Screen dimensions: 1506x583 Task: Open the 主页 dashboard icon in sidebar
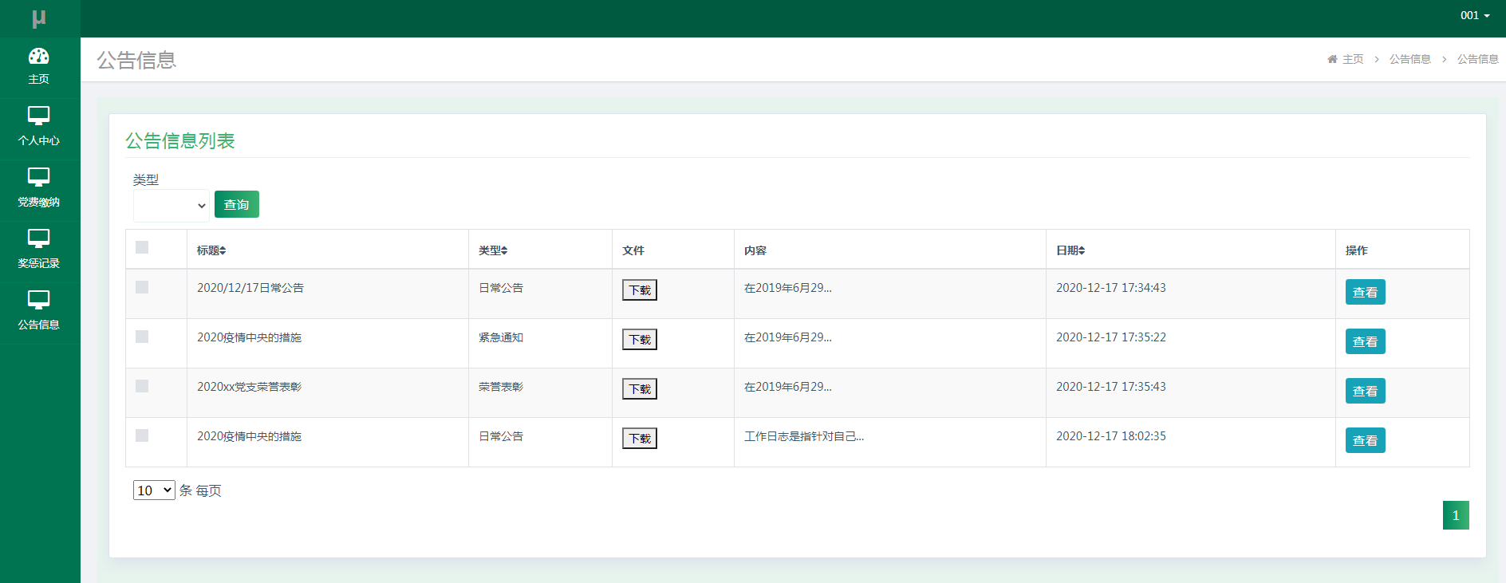tap(38, 56)
